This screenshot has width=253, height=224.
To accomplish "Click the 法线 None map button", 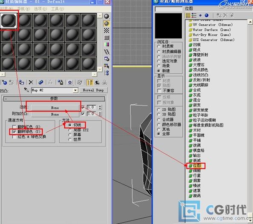I will [55, 108].
